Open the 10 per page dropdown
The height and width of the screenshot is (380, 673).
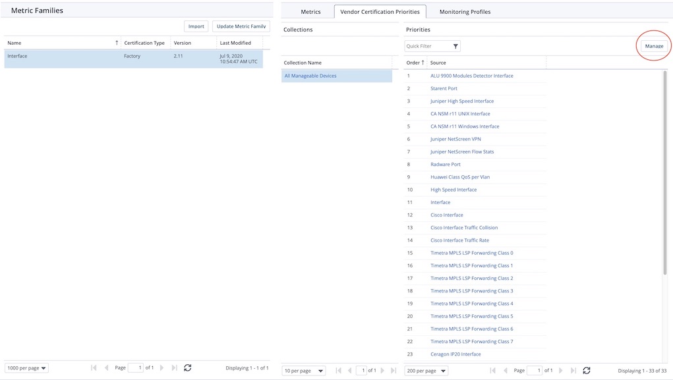(304, 371)
